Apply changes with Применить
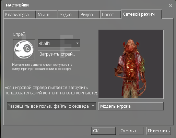This screenshot has height=138, width=176. click(159, 131)
